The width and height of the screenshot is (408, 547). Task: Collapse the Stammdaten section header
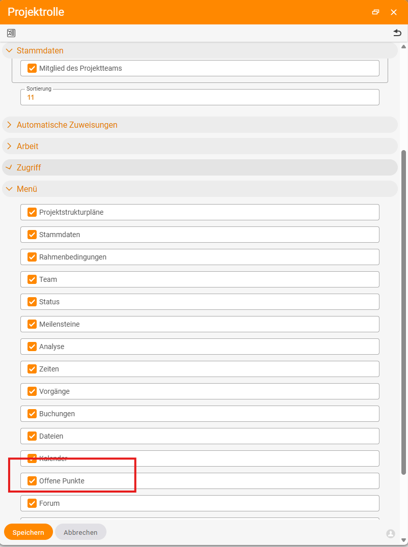(x=200, y=50)
